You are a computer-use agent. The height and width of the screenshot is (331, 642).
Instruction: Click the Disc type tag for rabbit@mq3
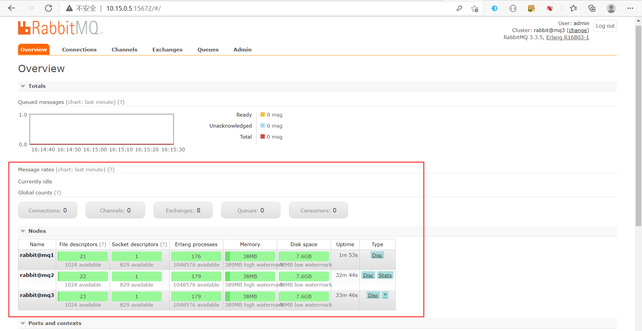(x=373, y=296)
